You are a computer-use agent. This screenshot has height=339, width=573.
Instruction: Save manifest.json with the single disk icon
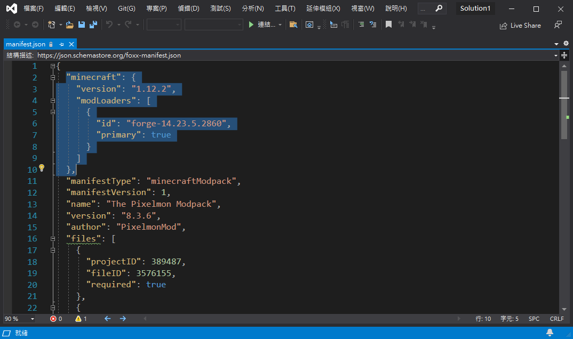click(82, 25)
